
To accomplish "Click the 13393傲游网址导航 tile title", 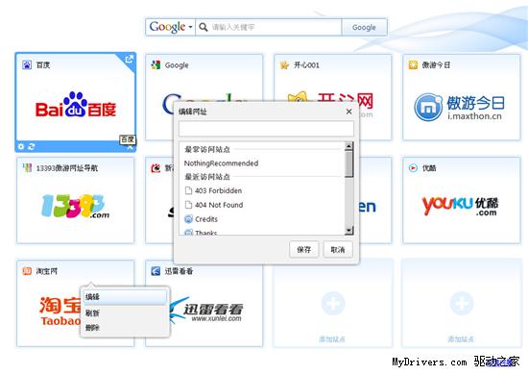I will pyautogui.click(x=67, y=168).
